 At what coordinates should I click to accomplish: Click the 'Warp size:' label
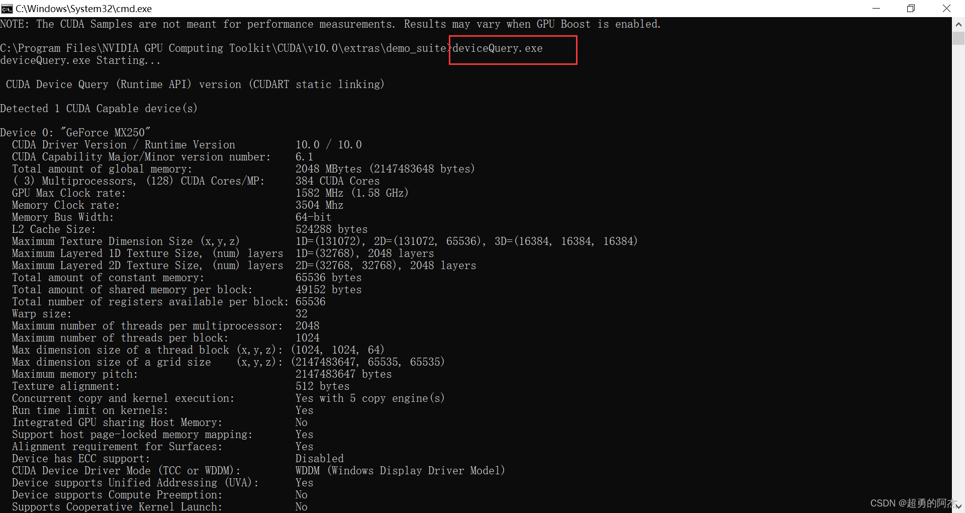tap(42, 314)
